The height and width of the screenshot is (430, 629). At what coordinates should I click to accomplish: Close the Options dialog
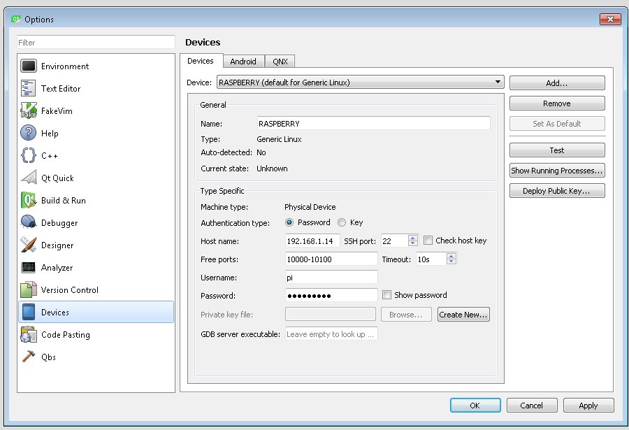[x=610, y=19]
